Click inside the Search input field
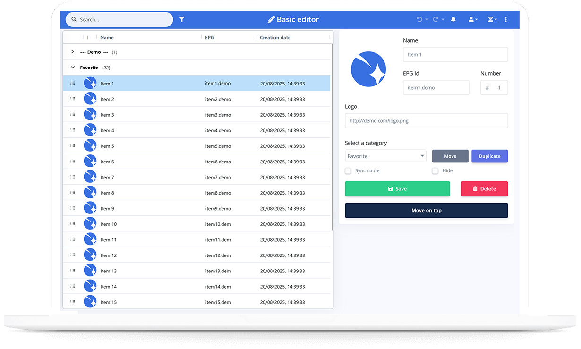 (120, 19)
